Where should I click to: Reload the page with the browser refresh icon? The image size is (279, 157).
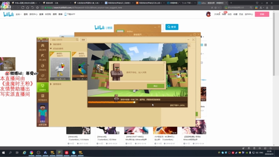22,7
